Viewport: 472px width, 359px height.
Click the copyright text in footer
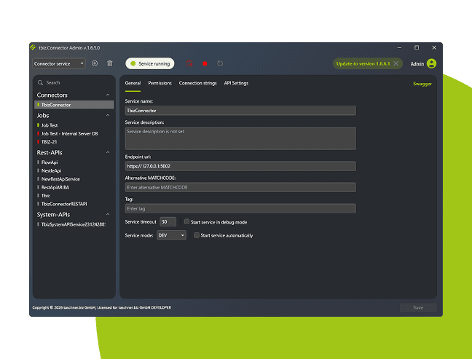pyautogui.click(x=102, y=307)
